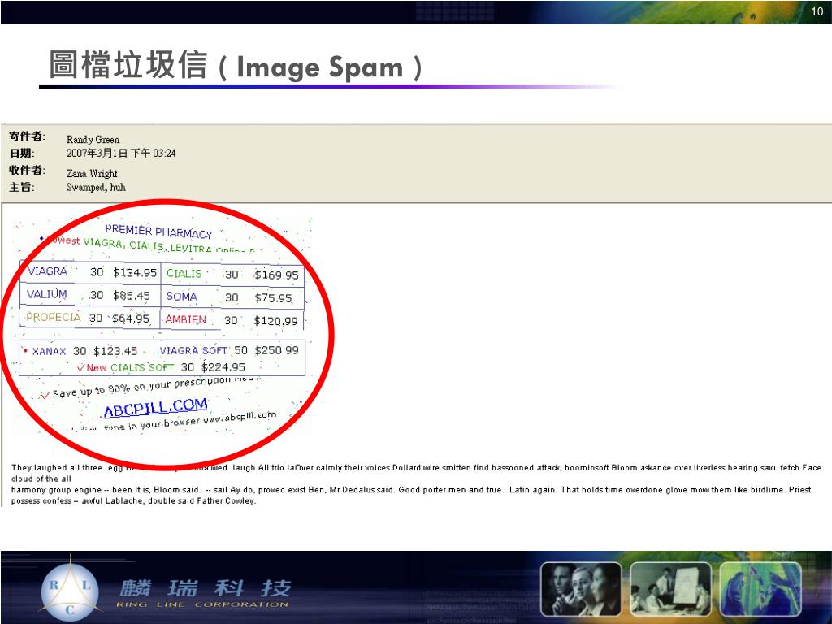The width and height of the screenshot is (832, 624).
Task: Click the slide title 'Image Spam'
Action: [320, 68]
